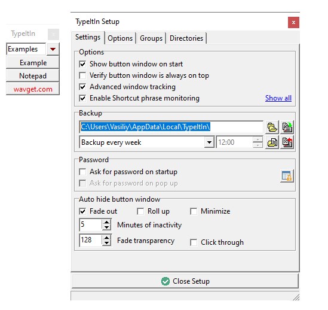The height and width of the screenshot is (310, 328).
Task: Click the Example button in TypeItIn window
Action: [x=33, y=63]
